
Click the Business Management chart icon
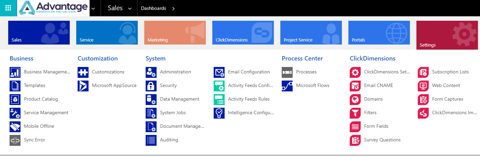15,72
